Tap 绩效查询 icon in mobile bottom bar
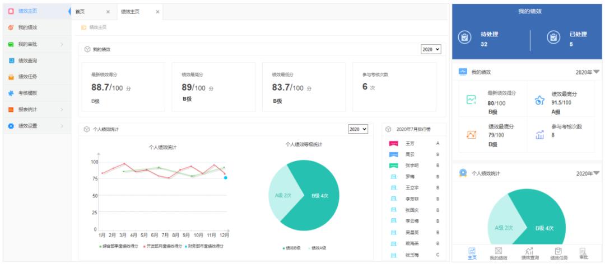605x264 pixels. click(x=529, y=253)
